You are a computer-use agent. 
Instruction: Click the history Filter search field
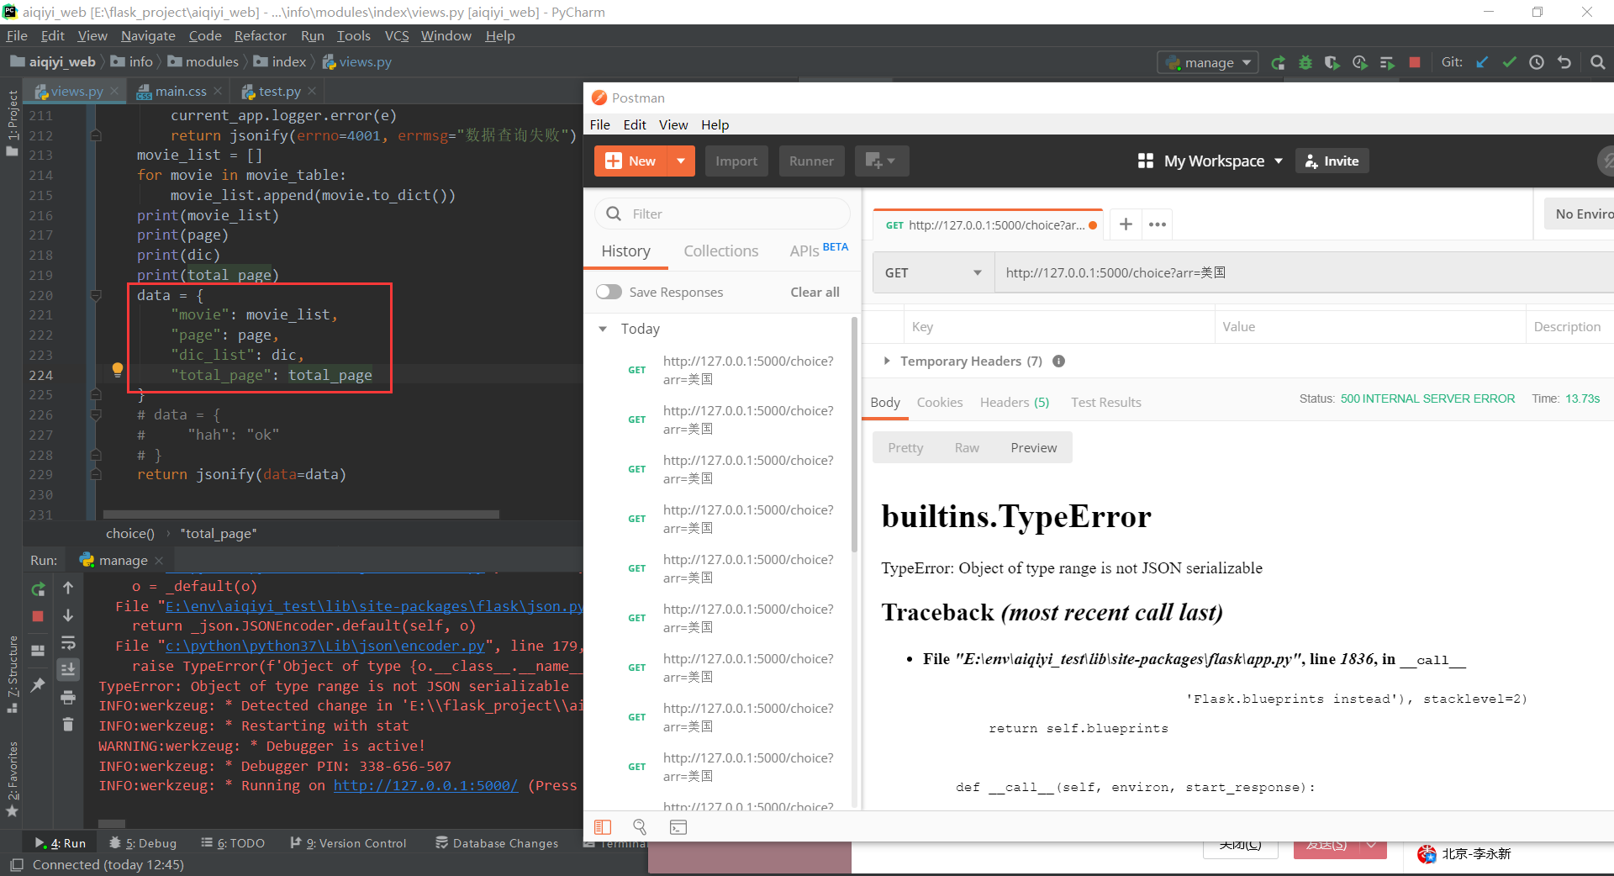click(723, 214)
